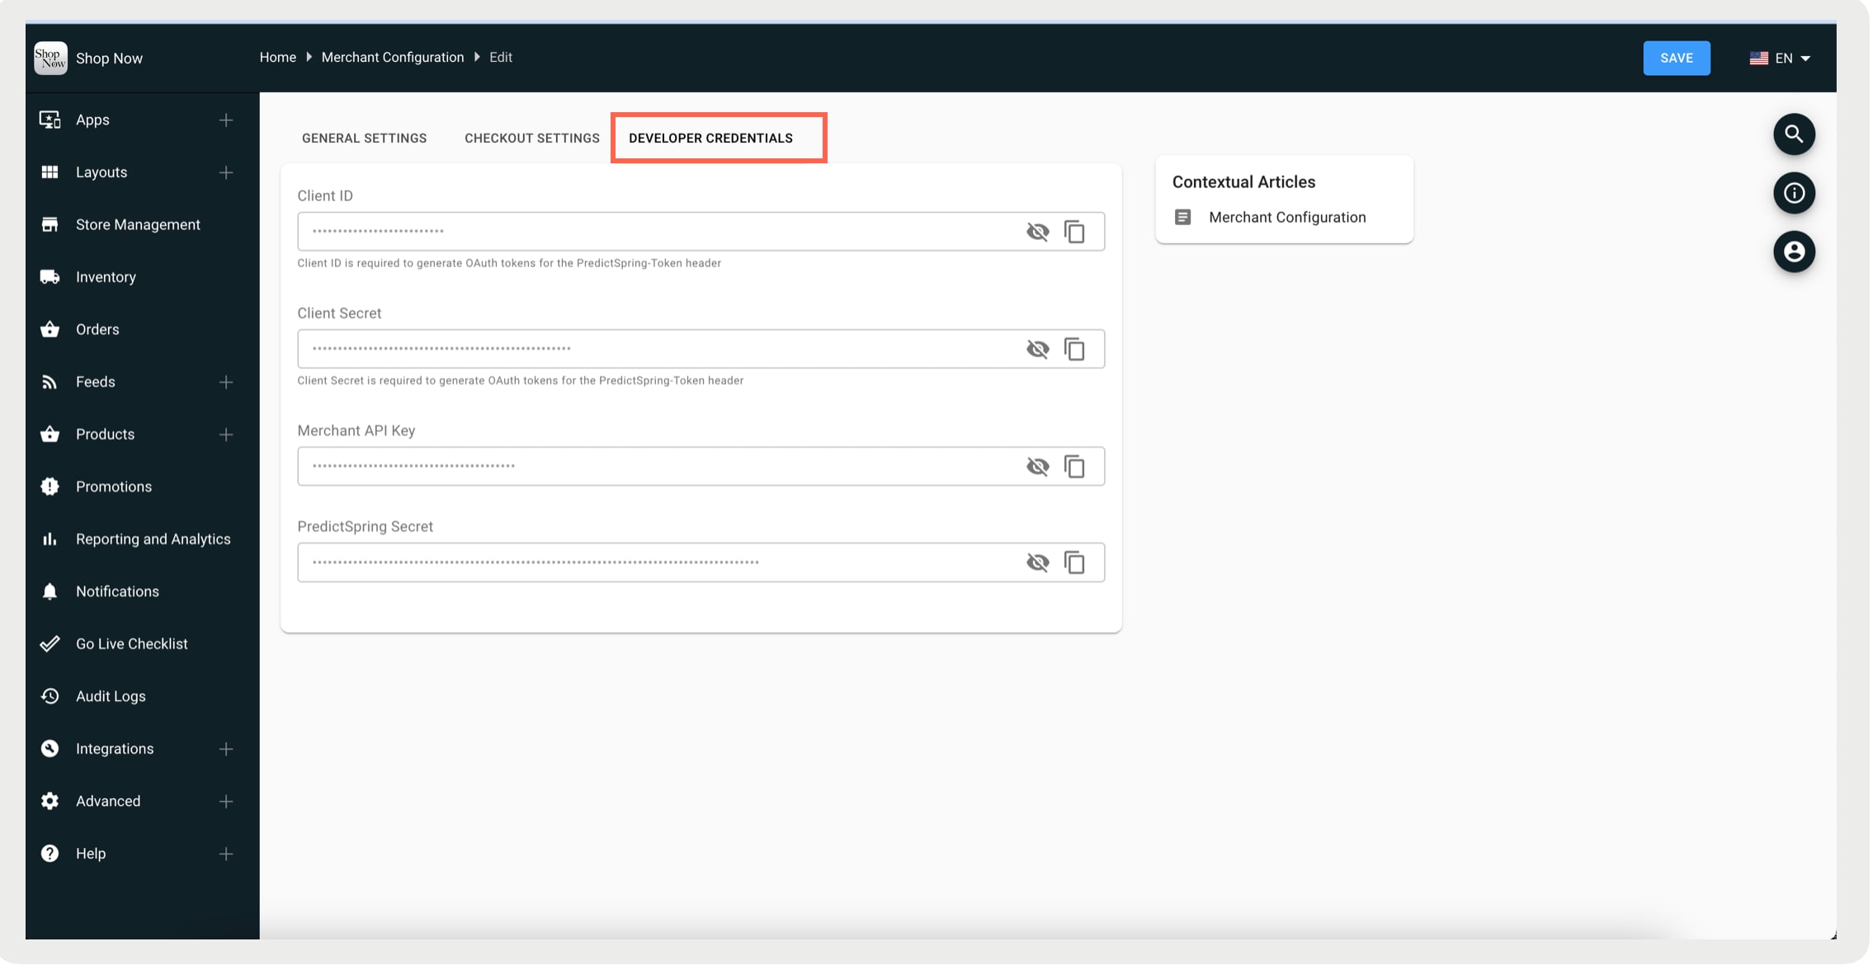Click the Notifications bell icon
Viewport: 1873px width, 965px height.
[50, 591]
